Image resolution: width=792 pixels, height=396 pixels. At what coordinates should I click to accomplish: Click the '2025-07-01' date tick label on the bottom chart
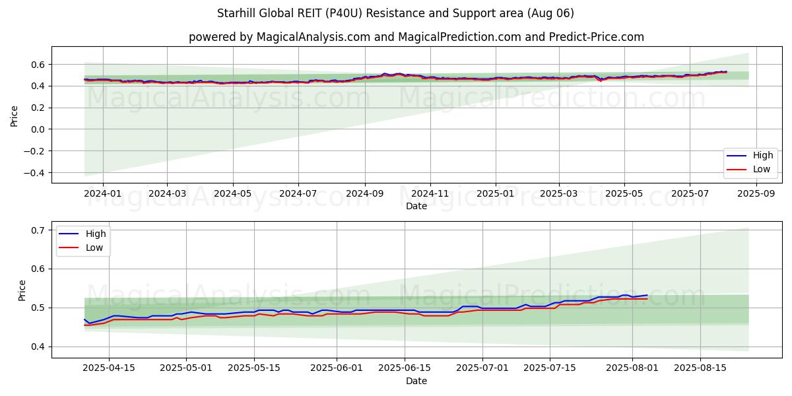pyautogui.click(x=482, y=369)
